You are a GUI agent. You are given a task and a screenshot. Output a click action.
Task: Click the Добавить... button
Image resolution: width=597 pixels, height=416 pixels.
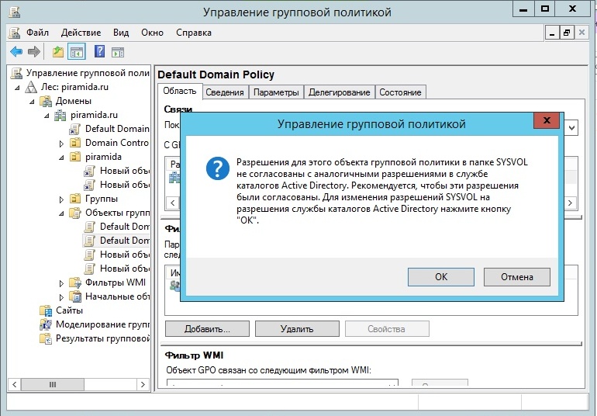[x=207, y=329]
